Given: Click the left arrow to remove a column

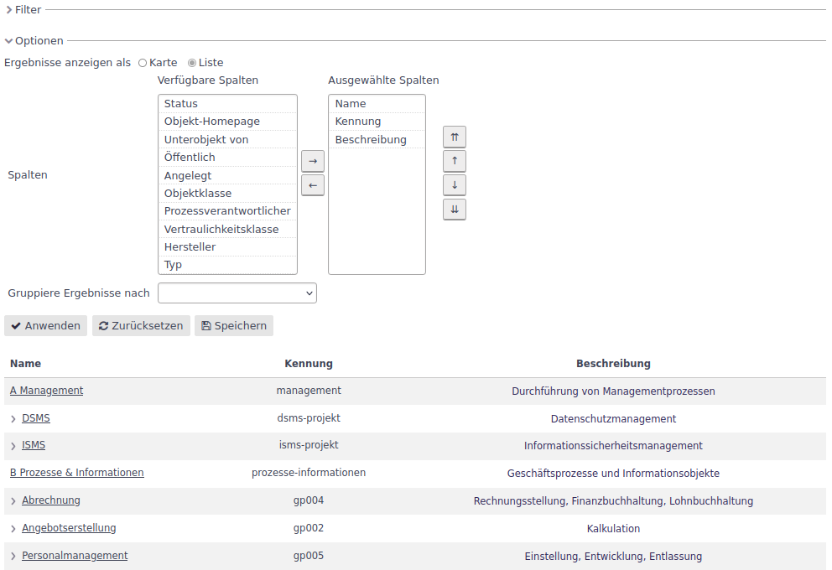Looking at the screenshot, I should pyautogui.click(x=313, y=184).
